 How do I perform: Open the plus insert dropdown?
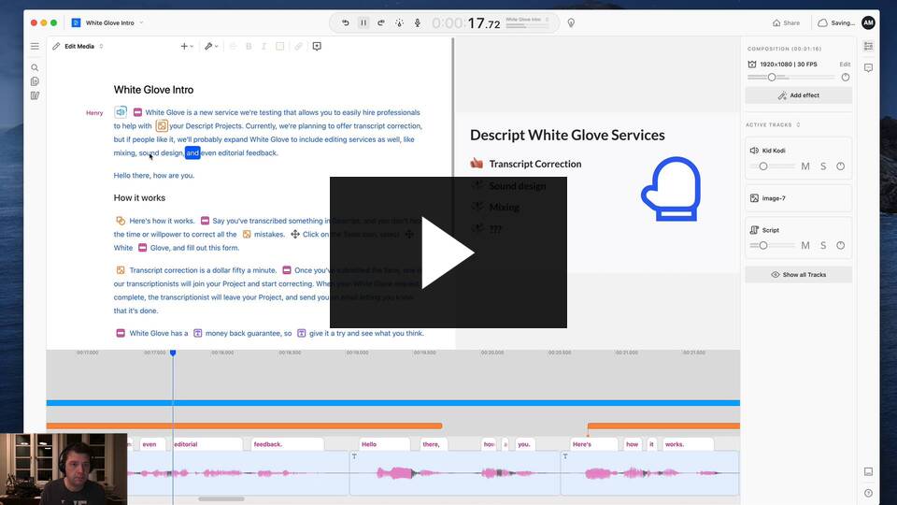(187, 47)
